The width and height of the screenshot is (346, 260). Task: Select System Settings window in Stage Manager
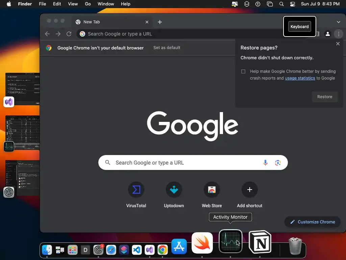[x=22, y=178]
